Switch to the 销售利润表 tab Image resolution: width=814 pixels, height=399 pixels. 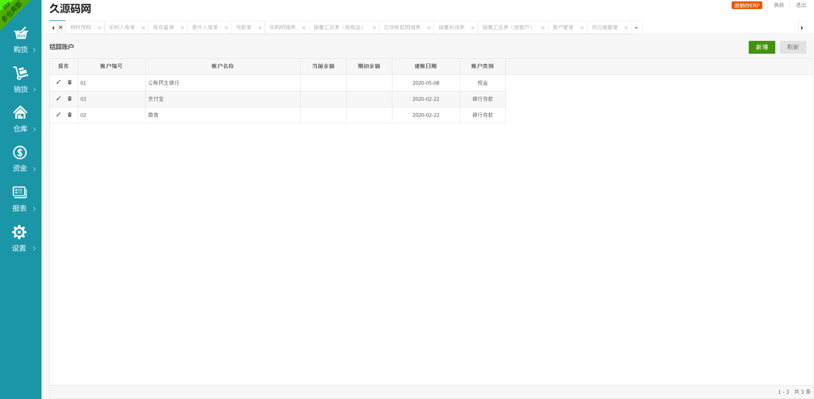coord(451,28)
